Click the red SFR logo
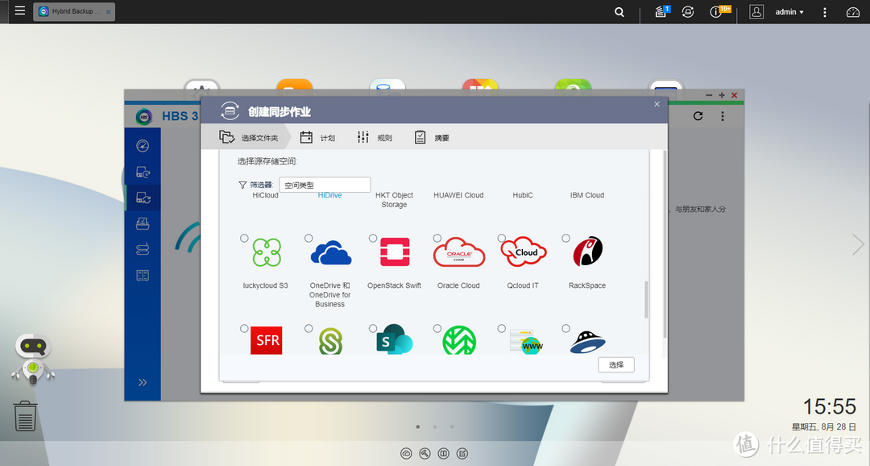870x466 pixels. pos(267,340)
